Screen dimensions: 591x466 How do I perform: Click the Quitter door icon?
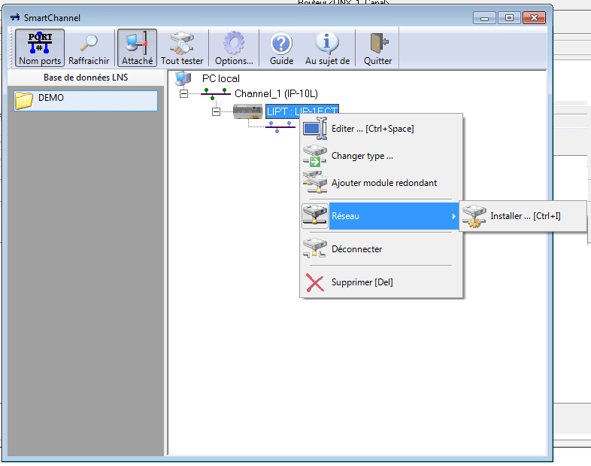377,43
